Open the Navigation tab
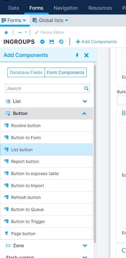Image resolution: width=126 pixels, height=258 pixels. tap(66, 8)
